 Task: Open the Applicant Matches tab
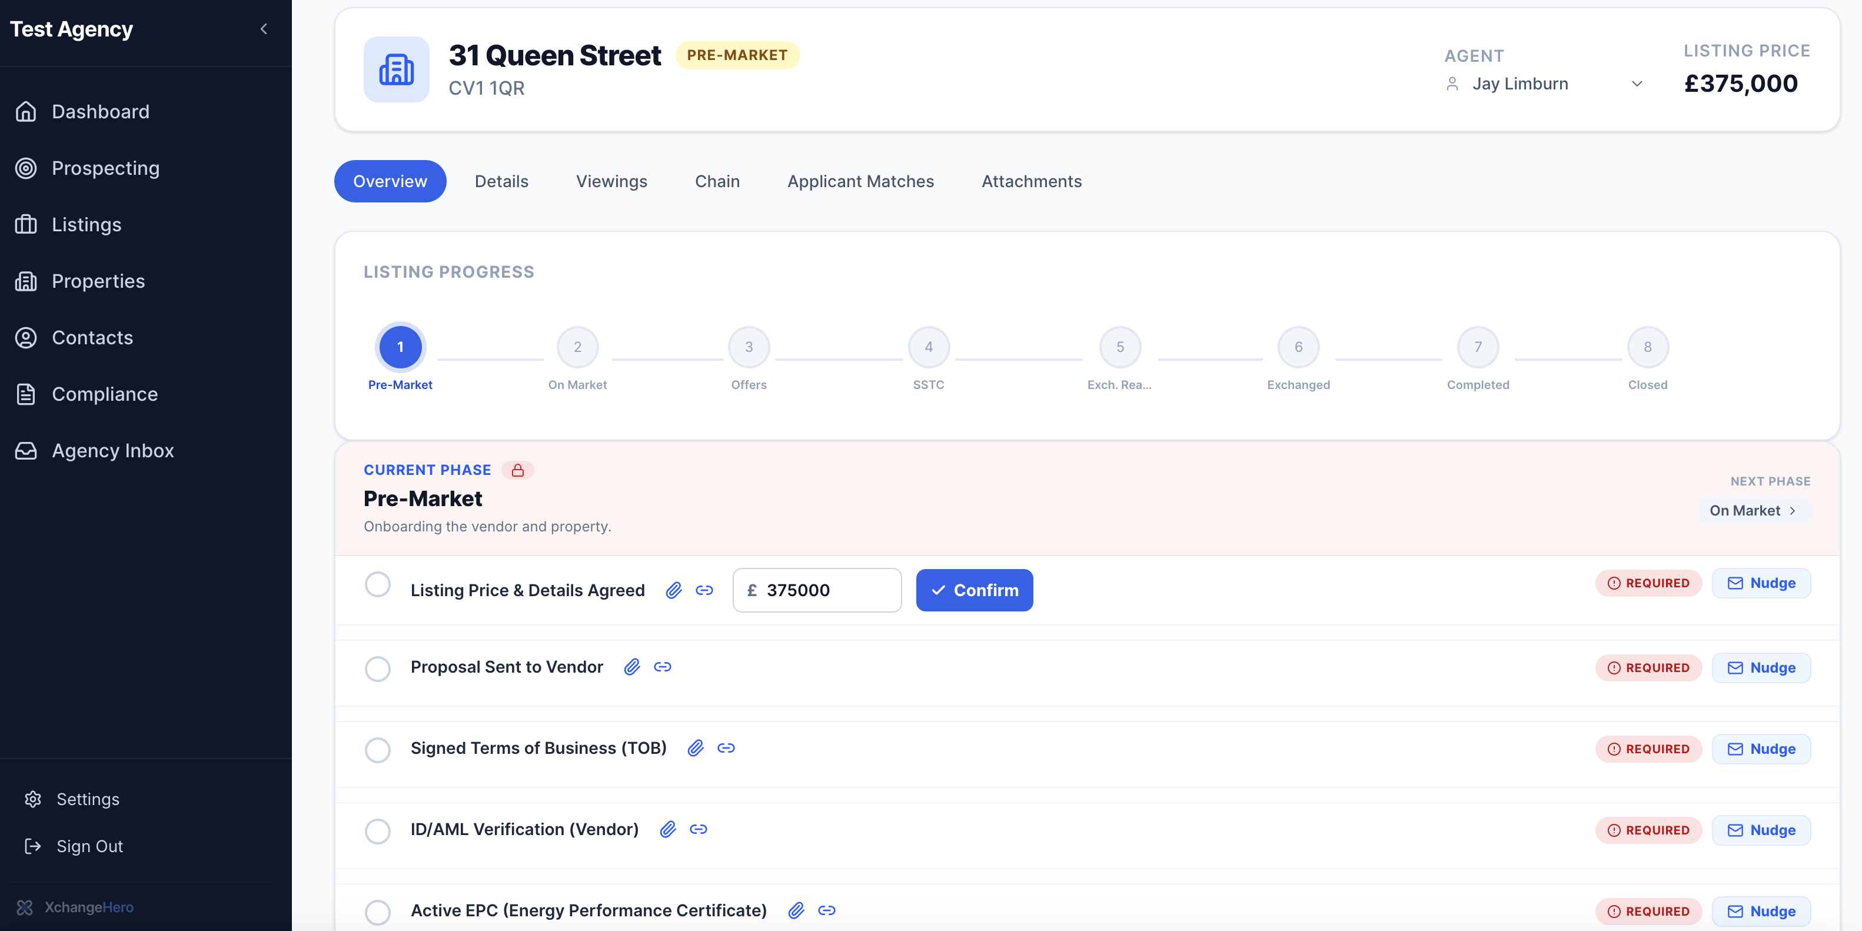(860, 181)
